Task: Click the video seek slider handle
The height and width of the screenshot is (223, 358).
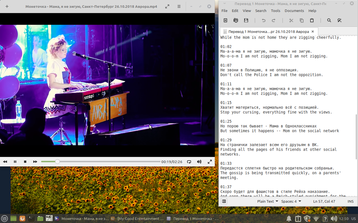Action: coord(57,162)
